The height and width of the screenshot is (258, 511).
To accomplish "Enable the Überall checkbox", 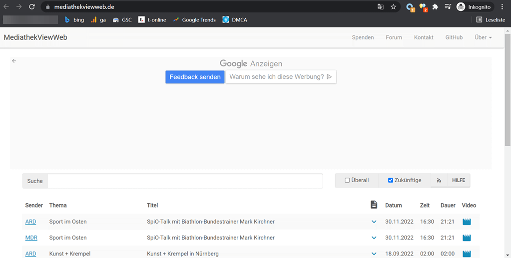I will [347, 180].
